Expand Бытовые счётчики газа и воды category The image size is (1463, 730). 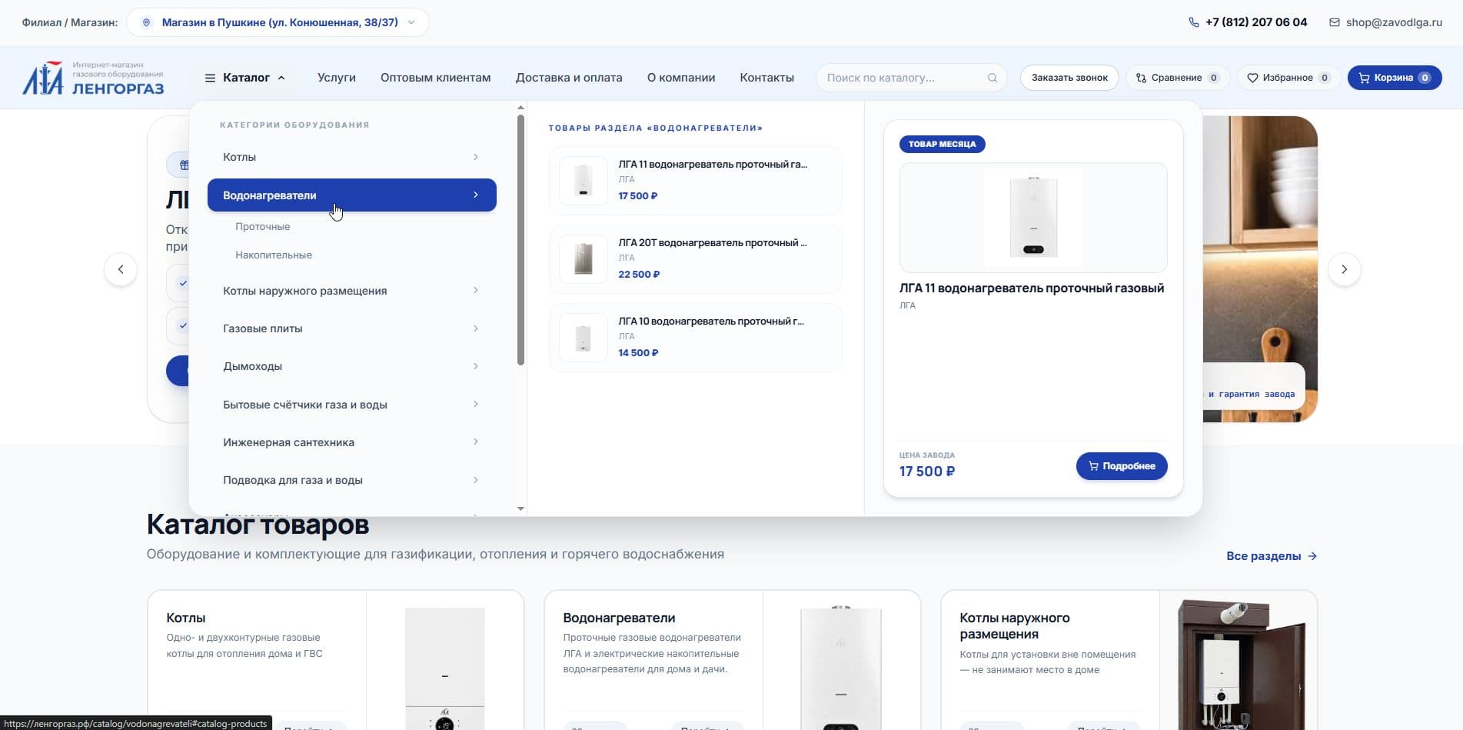pos(351,405)
